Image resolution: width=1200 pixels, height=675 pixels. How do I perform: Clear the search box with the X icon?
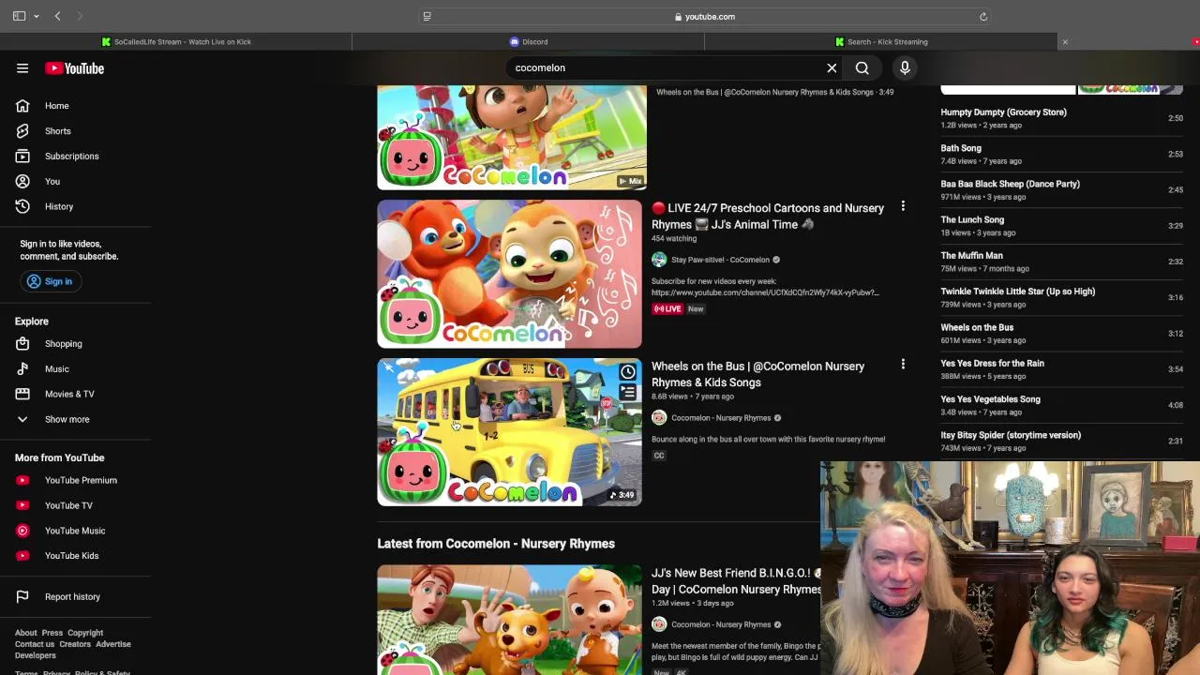click(x=832, y=67)
